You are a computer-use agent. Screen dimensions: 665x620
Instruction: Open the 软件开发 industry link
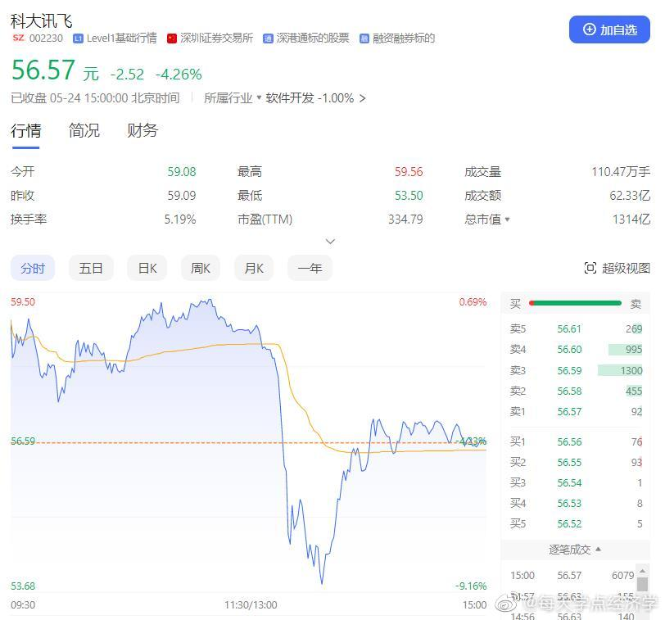290,98
